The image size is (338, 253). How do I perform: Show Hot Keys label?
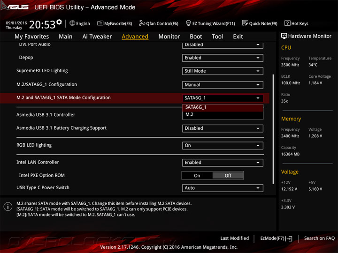[x=300, y=23]
